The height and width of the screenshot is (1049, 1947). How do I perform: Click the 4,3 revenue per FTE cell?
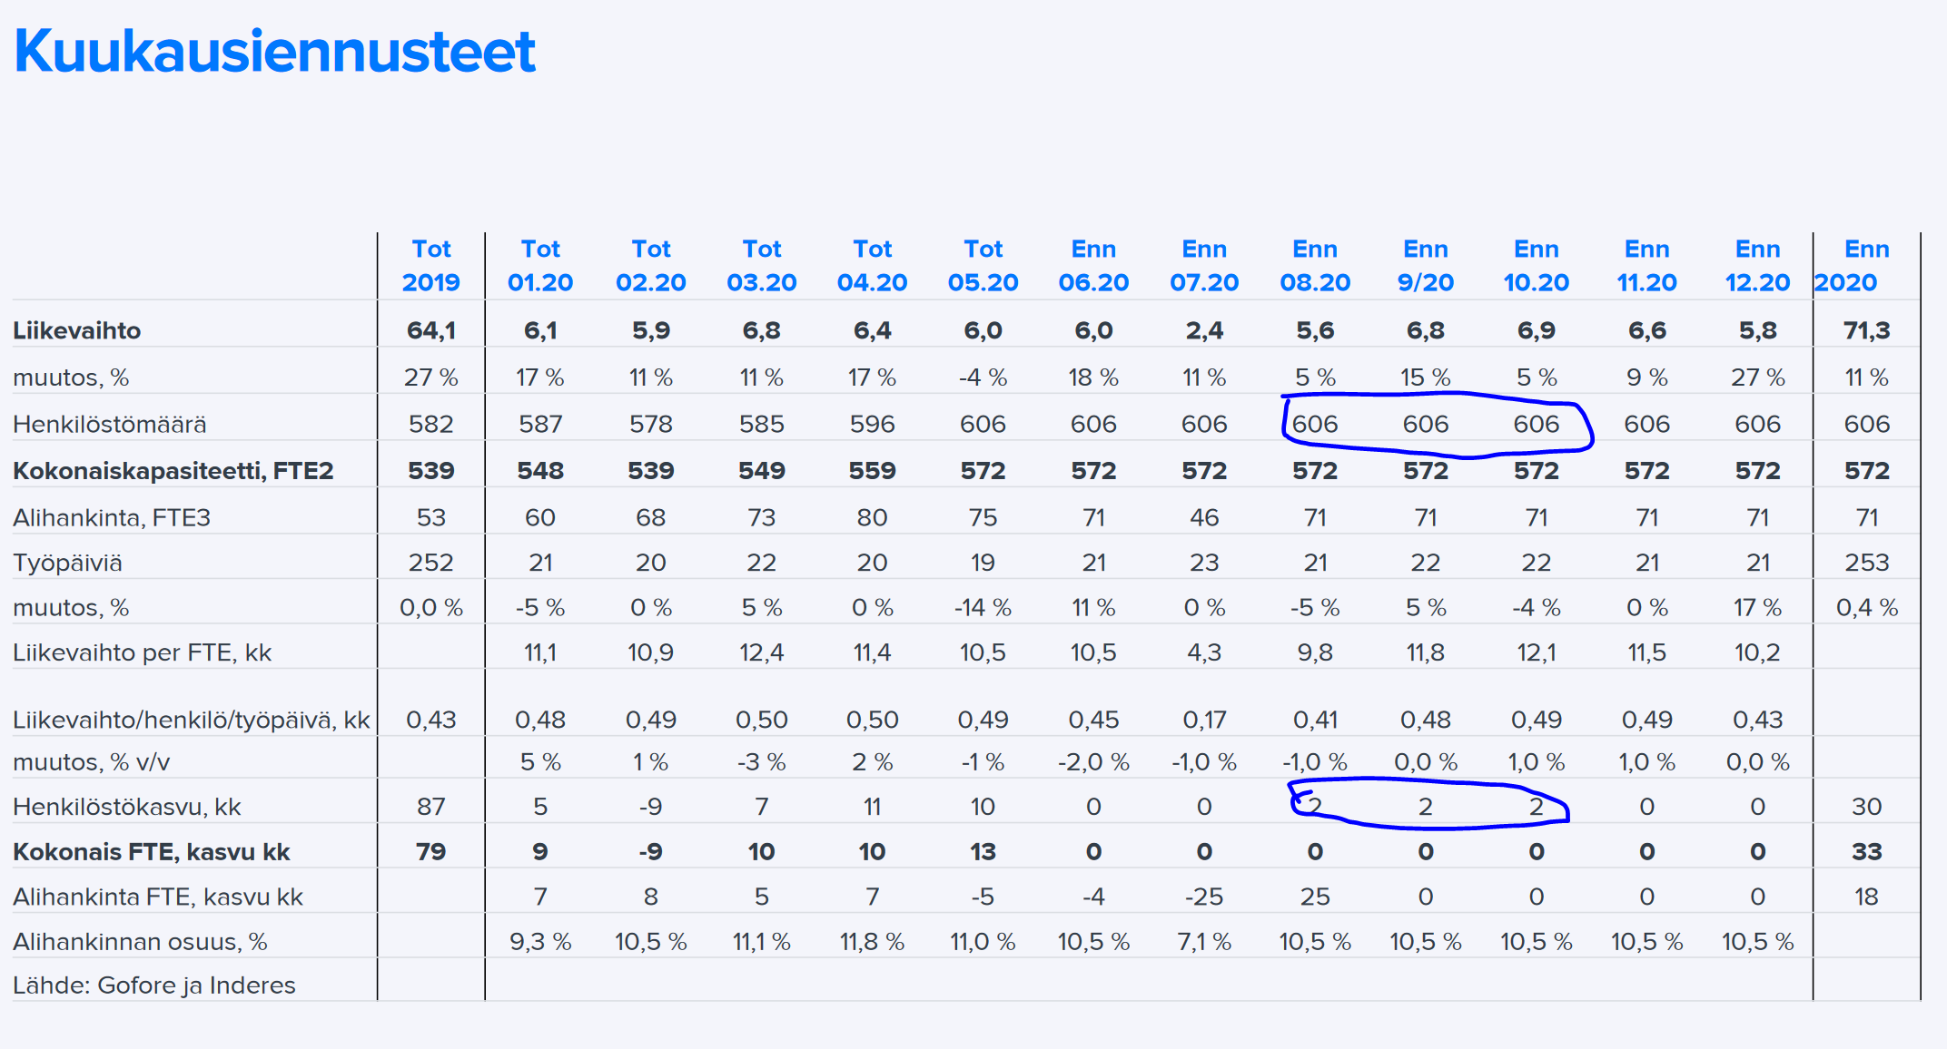pyautogui.click(x=1204, y=652)
